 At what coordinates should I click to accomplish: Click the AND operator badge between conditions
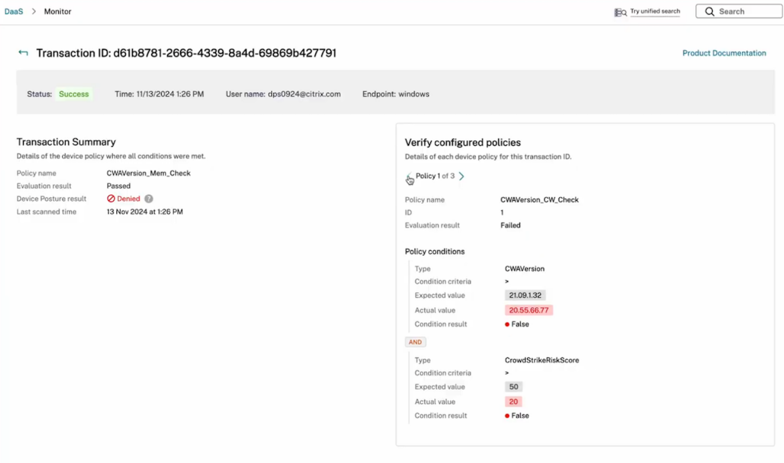click(415, 342)
